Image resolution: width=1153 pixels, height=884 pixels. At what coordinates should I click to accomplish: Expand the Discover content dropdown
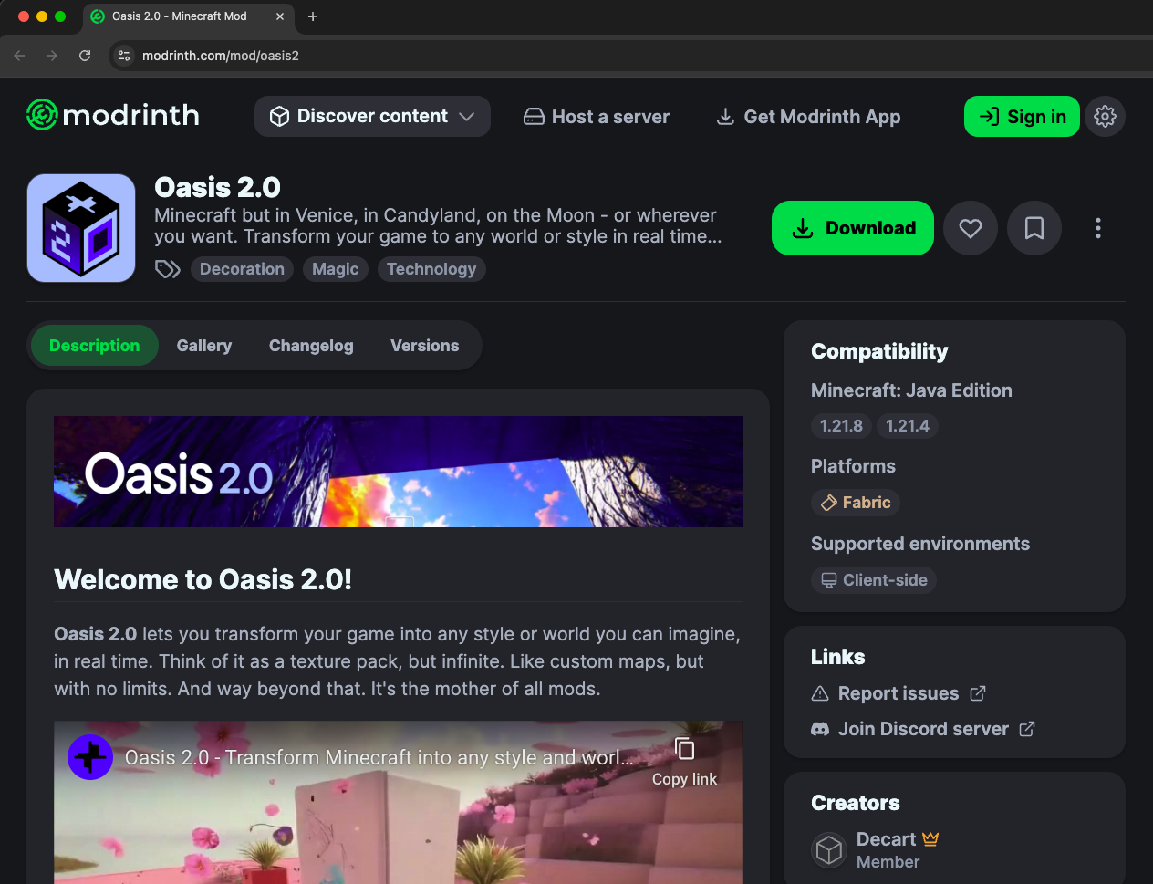[x=372, y=117]
